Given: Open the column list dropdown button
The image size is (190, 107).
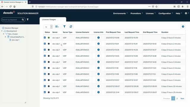Looking at the screenshot, I should pos(57,26).
